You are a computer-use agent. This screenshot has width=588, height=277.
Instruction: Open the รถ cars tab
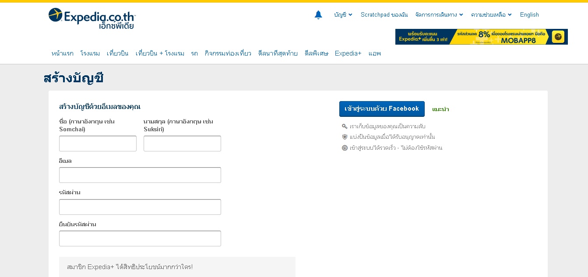coord(194,53)
